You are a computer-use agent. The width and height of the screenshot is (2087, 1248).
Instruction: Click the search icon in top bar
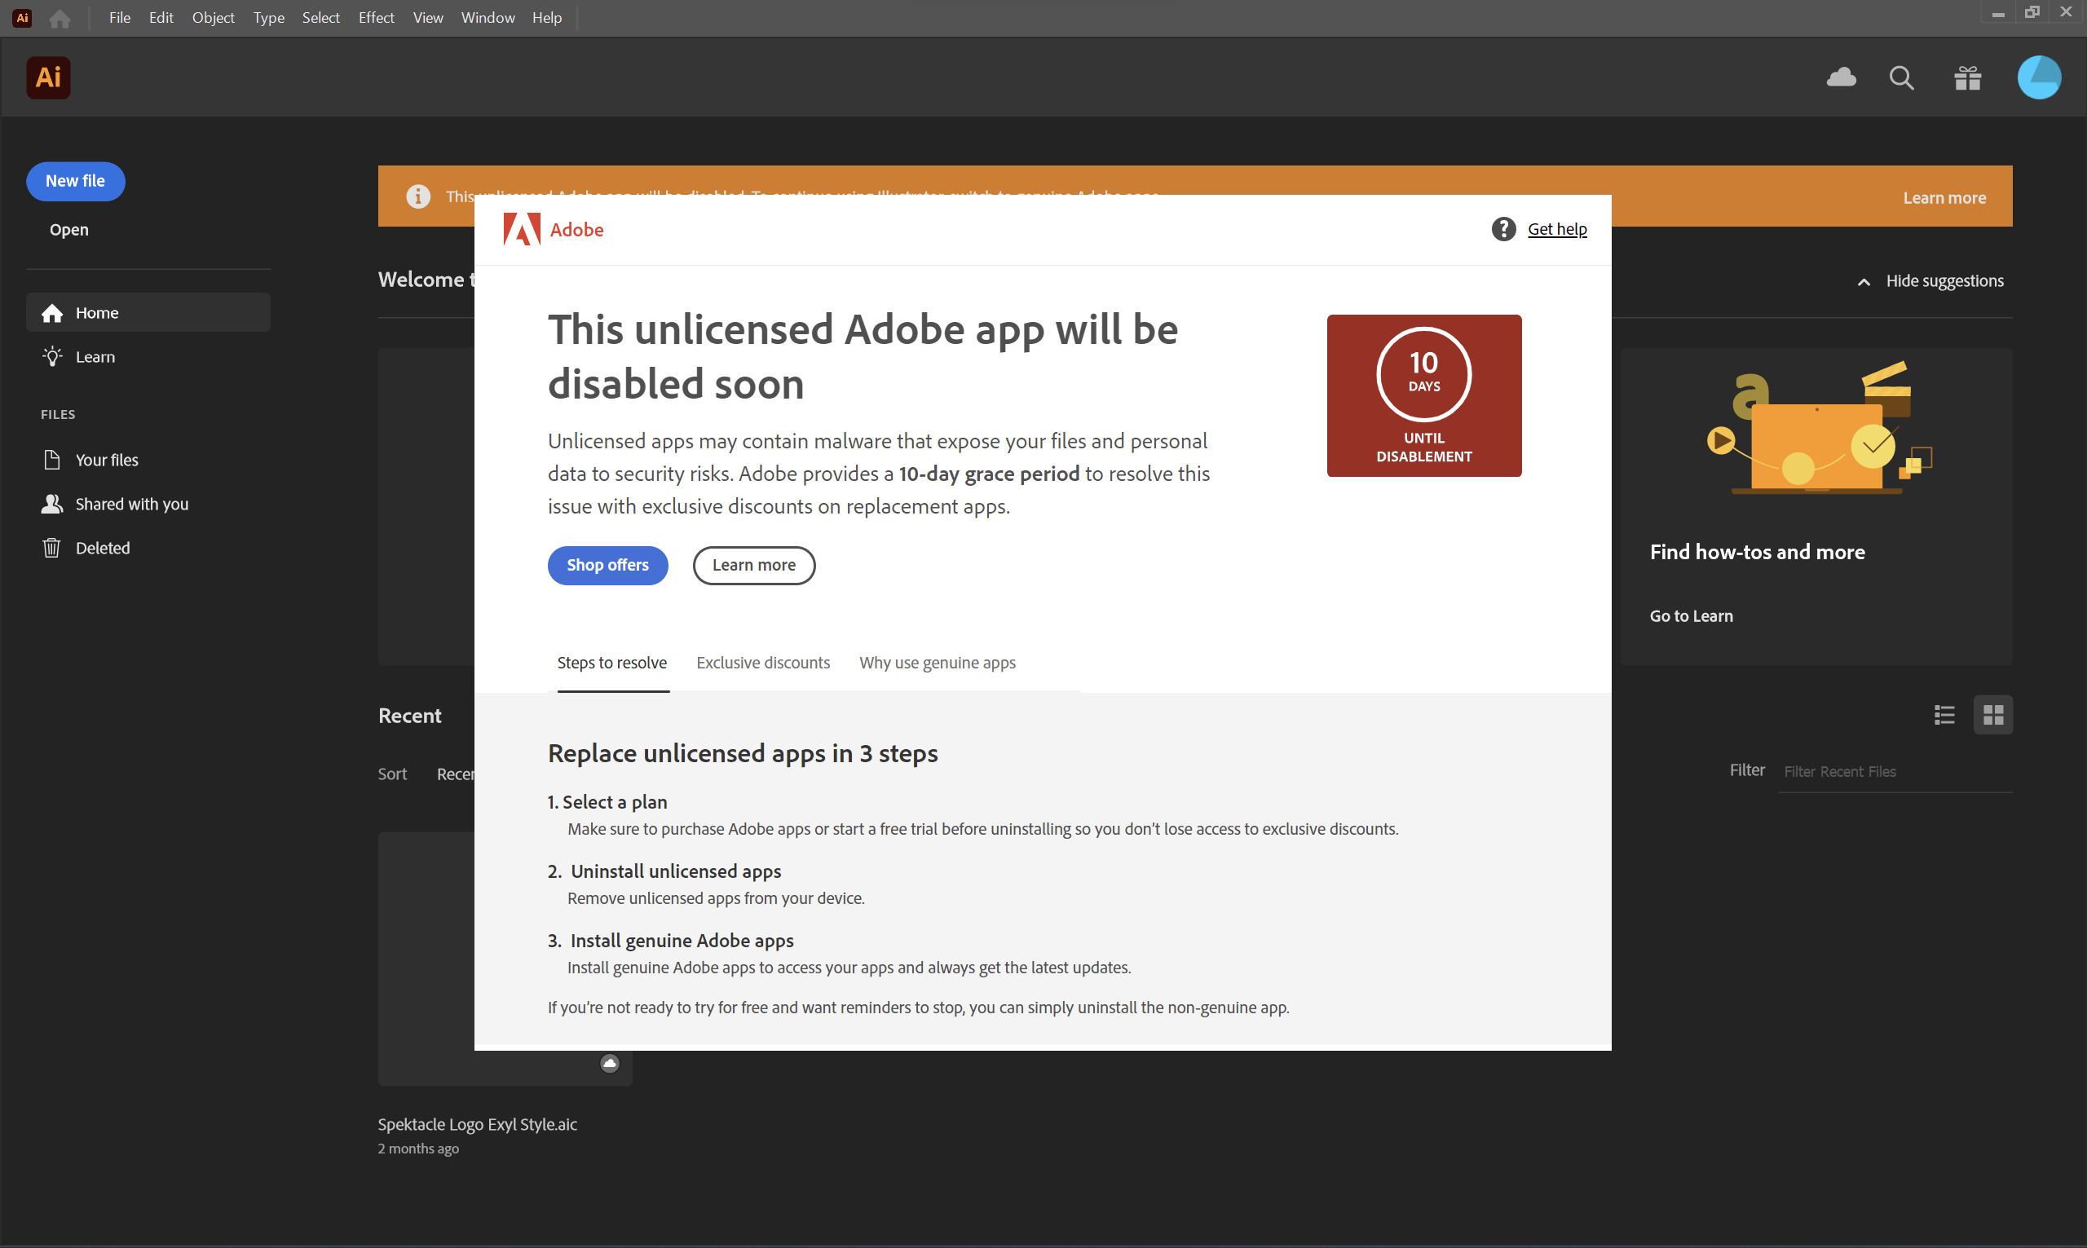[x=1903, y=77]
